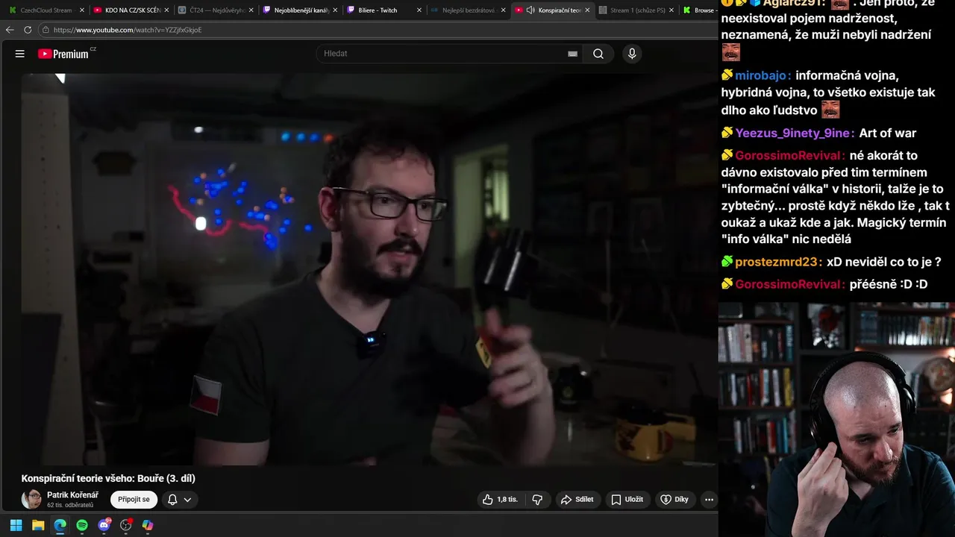Send thanks with the Díky button

tap(674, 500)
